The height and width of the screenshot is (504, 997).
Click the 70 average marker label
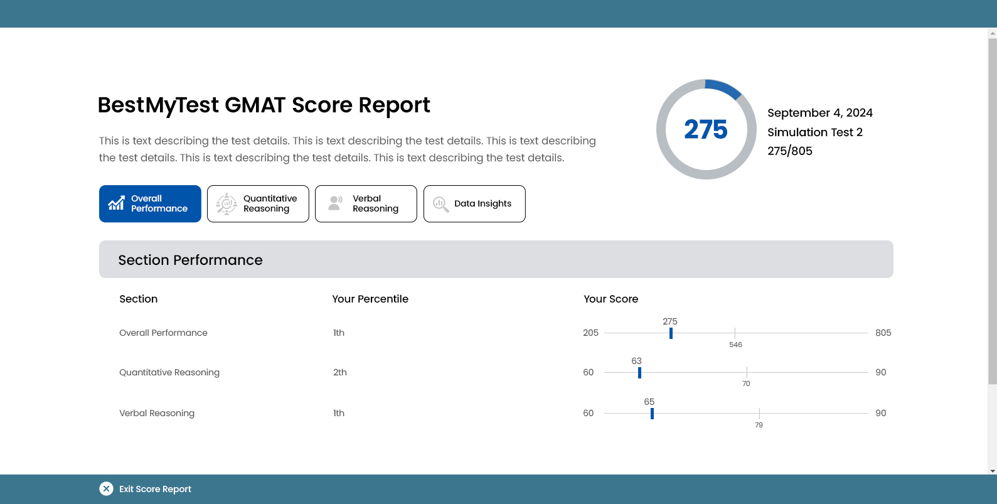click(746, 383)
